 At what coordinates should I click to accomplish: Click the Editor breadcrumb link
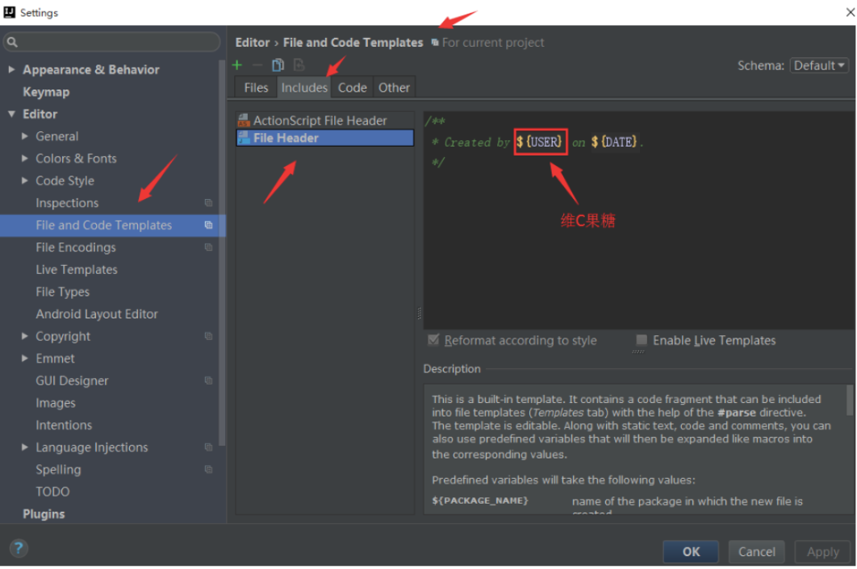[253, 43]
